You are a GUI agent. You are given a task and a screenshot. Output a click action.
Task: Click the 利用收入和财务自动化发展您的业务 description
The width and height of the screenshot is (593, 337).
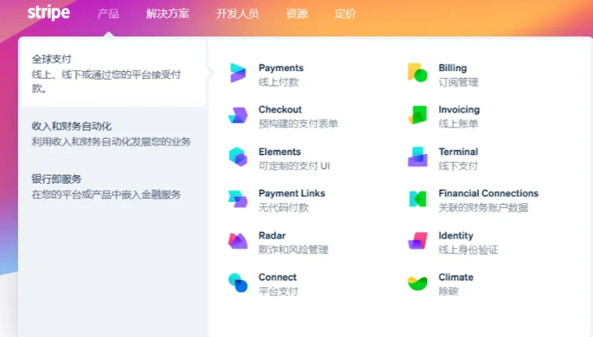111,141
